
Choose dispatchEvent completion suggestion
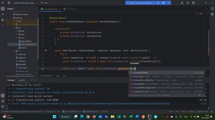pyautogui.click(x=166, y=91)
